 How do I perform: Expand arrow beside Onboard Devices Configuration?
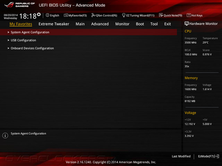[8, 48]
